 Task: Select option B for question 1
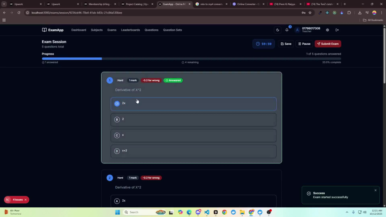(193, 120)
